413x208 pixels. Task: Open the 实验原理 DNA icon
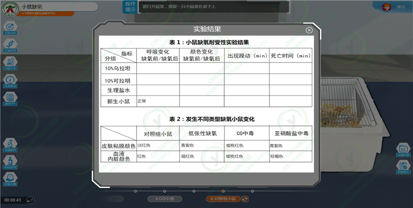coord(10,45)
